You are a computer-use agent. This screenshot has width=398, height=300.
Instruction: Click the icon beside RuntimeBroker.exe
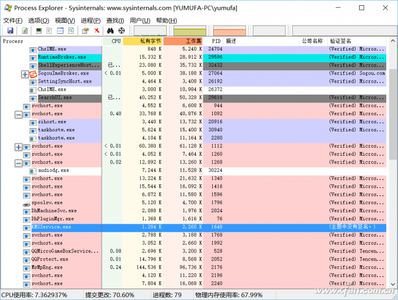pos(33,58)
